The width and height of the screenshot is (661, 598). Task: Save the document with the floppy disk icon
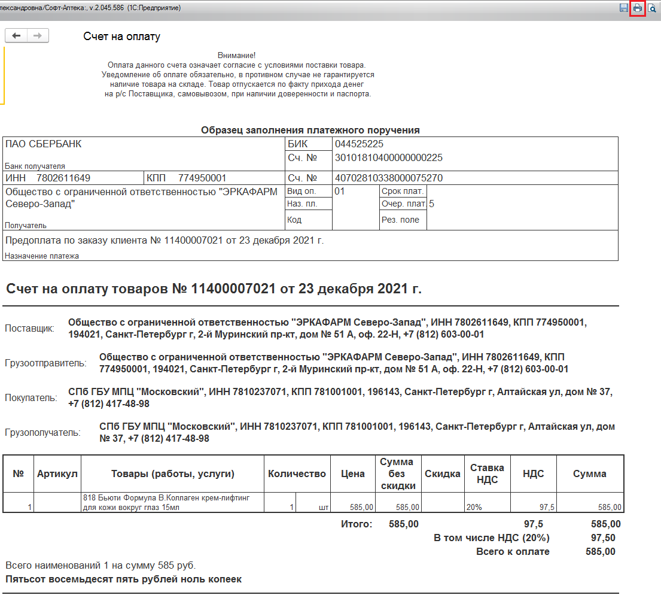point(624,8)
